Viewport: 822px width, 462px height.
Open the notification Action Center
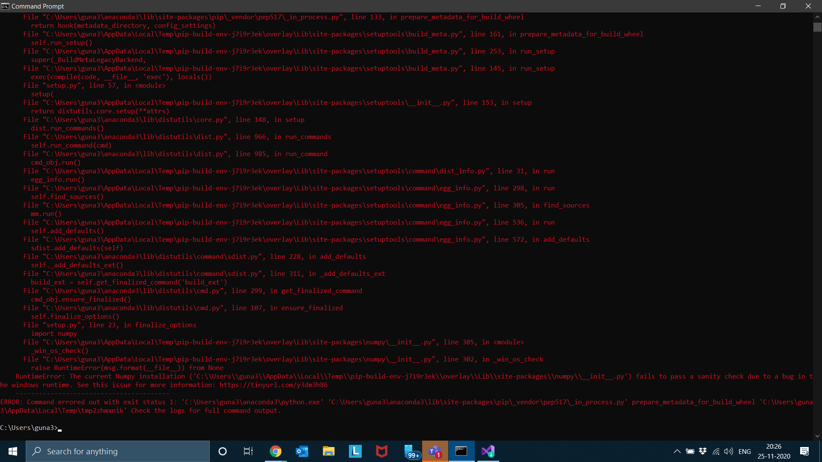pos(804,451)
